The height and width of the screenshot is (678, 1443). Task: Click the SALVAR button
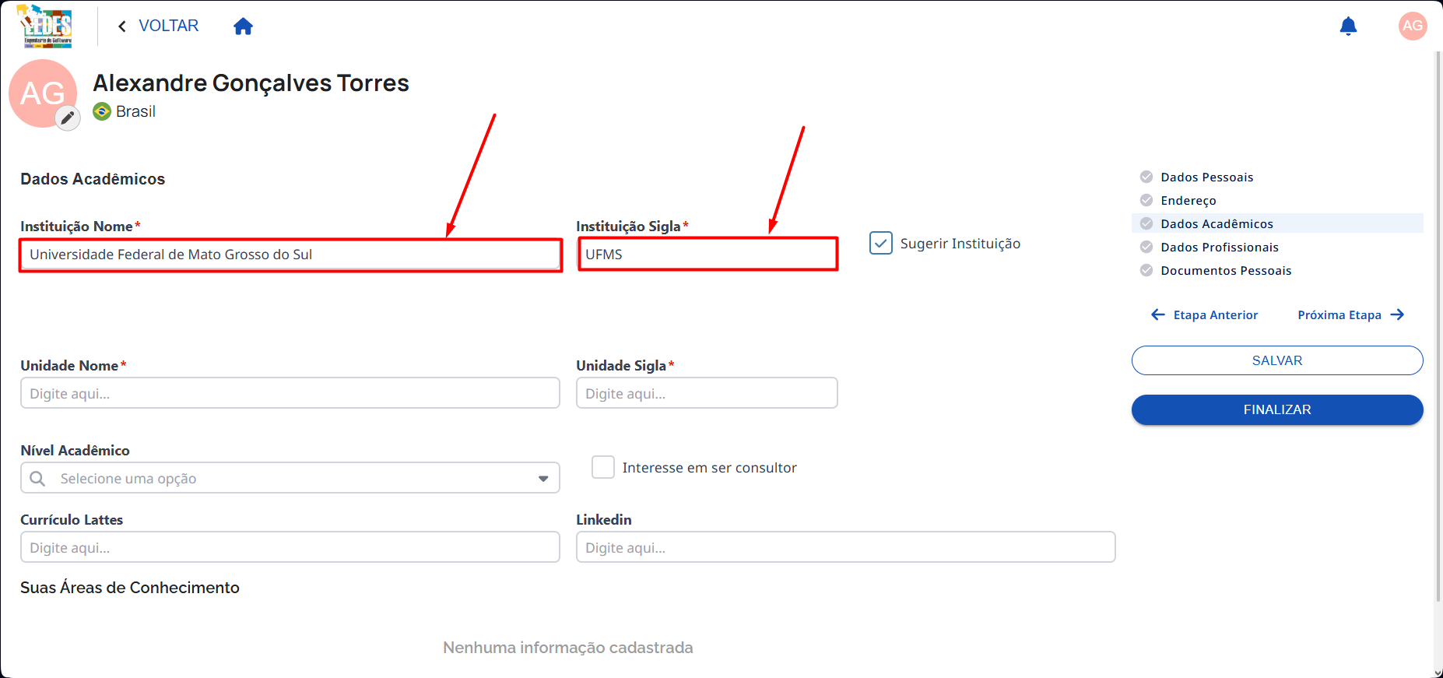tap(1277, 360)
